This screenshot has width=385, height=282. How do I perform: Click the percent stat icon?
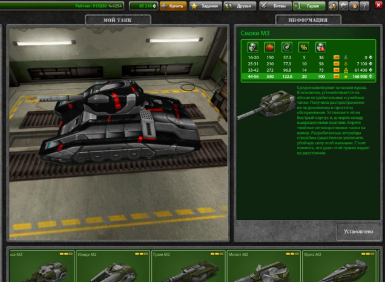coord(304,46)
